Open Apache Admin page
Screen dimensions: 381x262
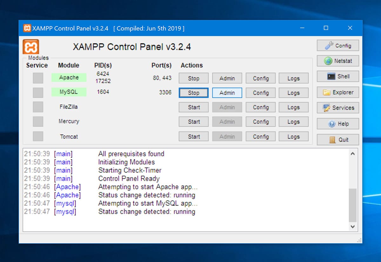click(x=227, y=78)
